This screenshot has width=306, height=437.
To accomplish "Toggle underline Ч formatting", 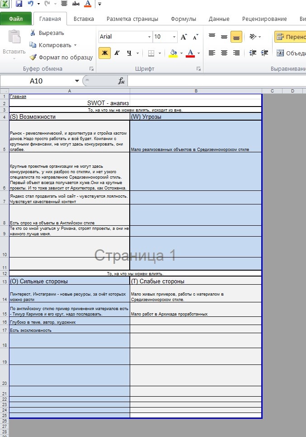I will 129,53.
